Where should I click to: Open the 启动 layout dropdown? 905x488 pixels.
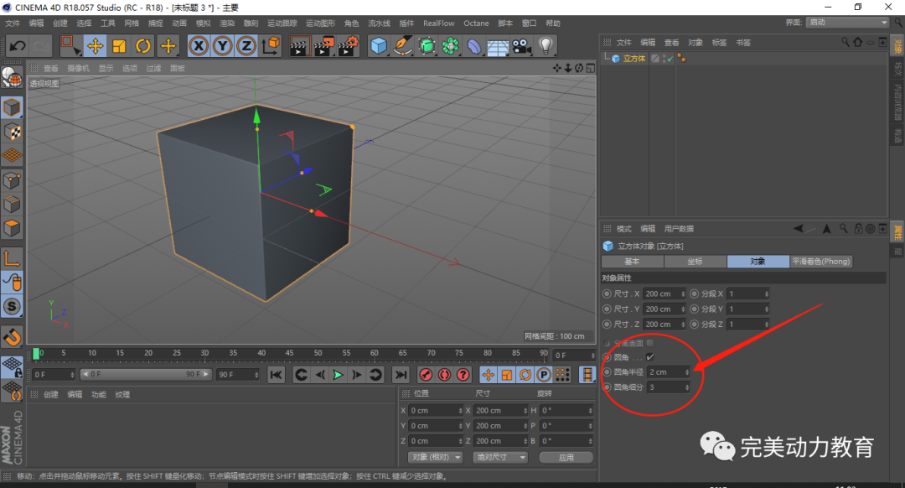pyautogui.click(x=848, y=23)
